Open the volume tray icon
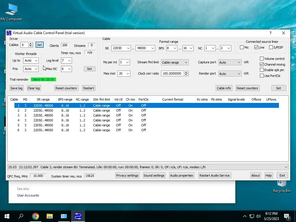Viewport: 296px width, 222px height. pyautogui.click(x=258, y=216)
